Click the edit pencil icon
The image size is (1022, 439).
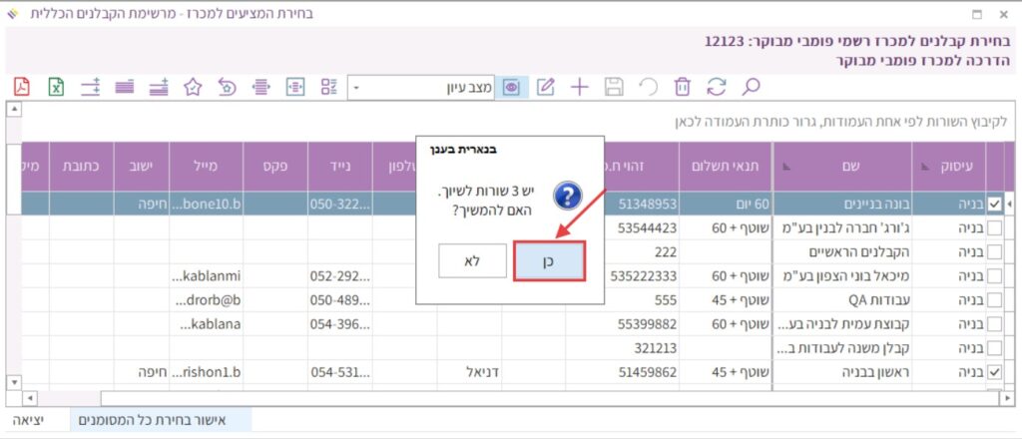click(x=545, y=87)
